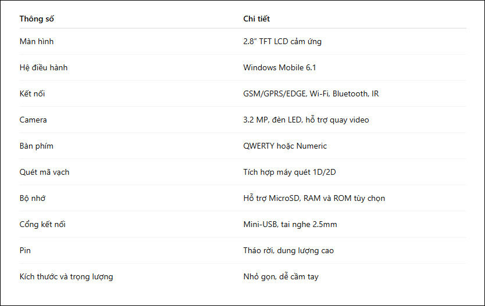Click the GSM/GPRS/EDGE, Wi-Fi, Bluetooth, IR cell

coord(311,93)
